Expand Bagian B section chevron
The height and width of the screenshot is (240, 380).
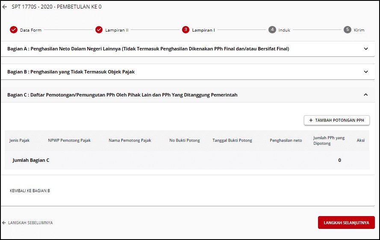tap(365, 72)
